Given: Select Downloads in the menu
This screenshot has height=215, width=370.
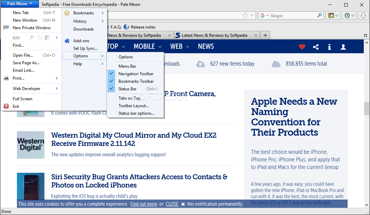Looking at the screenshot, I should click(84, 29).
